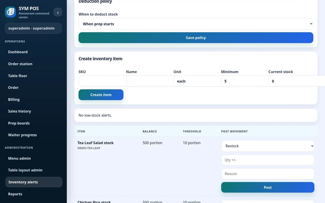
Task: Click the No low-stock alerts message
Action: click(x=95, y=115)
